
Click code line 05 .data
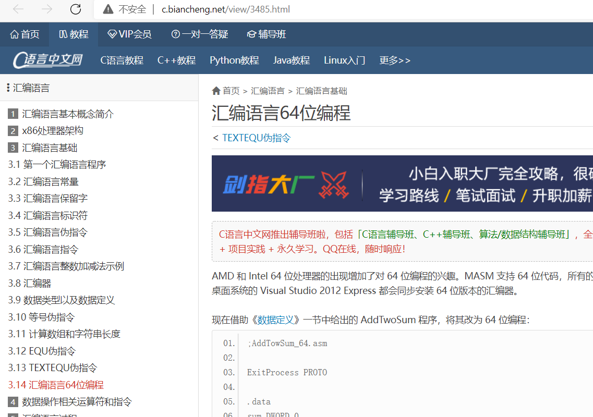pyautogui.click(x=259, y=401)
